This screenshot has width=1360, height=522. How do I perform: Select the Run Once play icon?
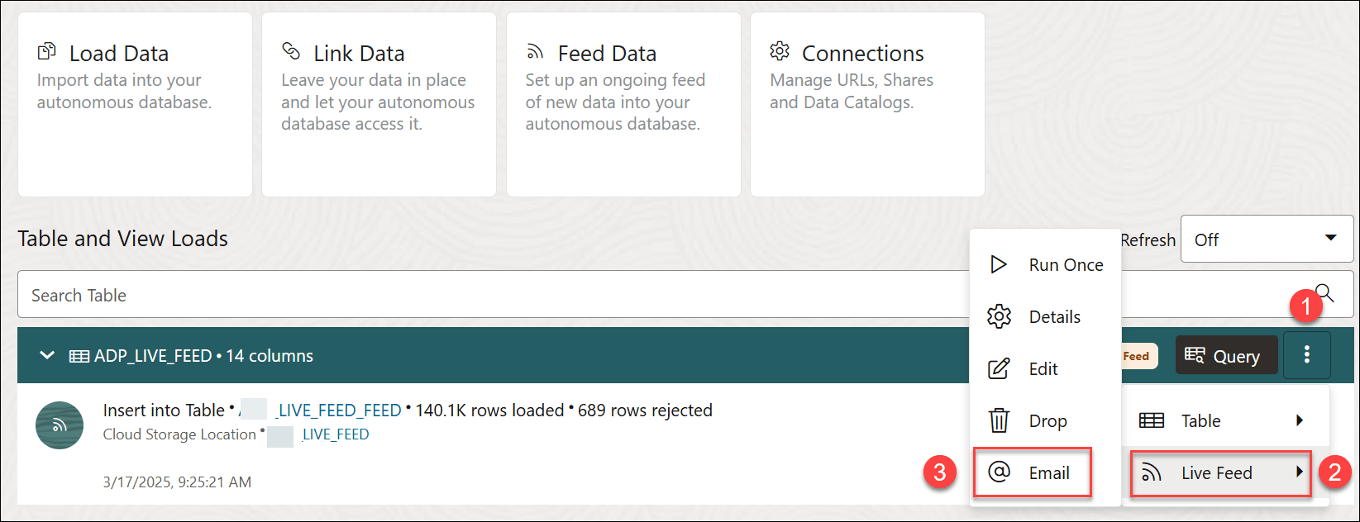pyautogui.click(x=1000, y=264)
